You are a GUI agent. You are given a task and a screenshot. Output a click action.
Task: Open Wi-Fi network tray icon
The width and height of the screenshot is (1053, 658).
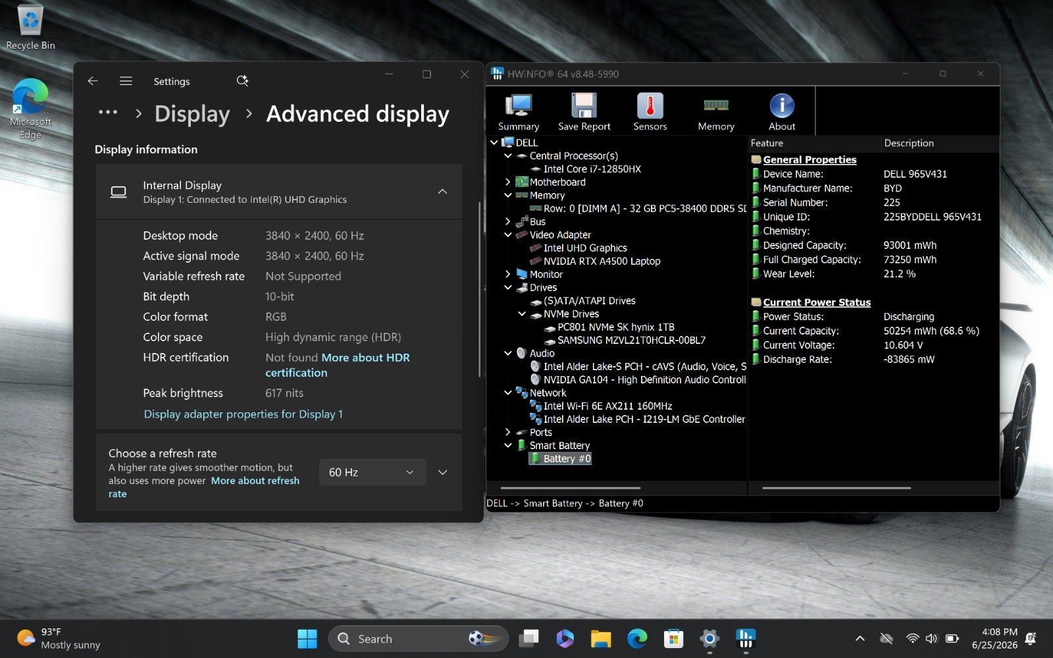(x=912, y=638)
